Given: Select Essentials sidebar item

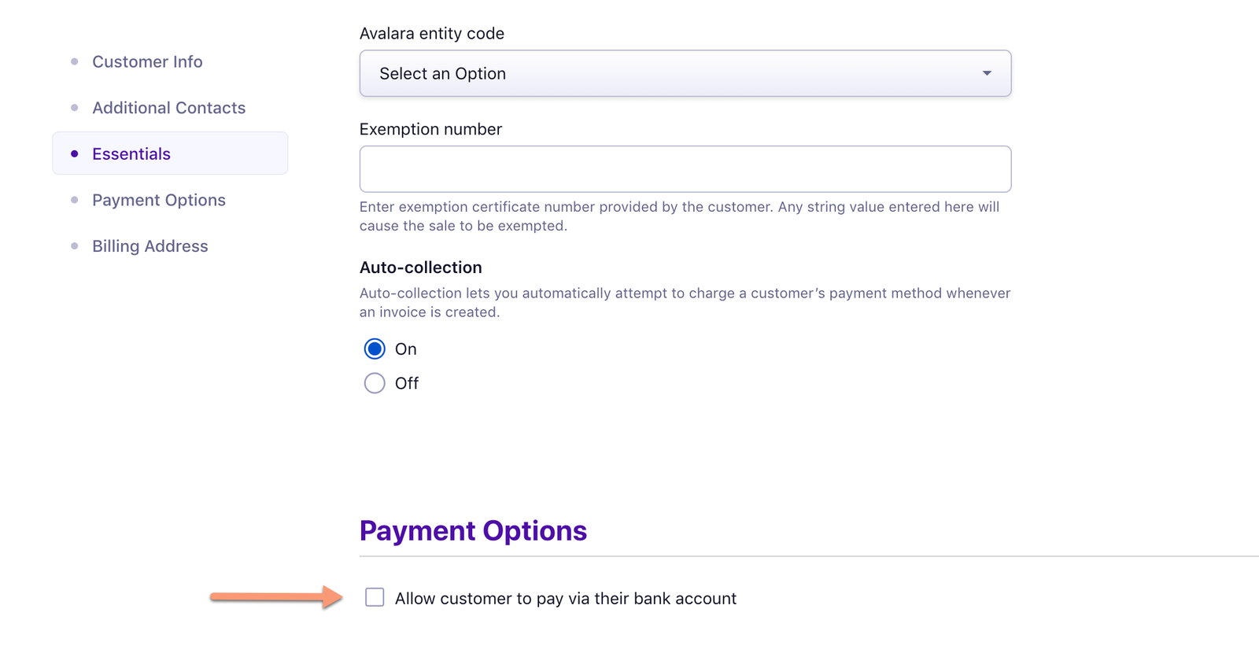Looking at the screenshot, I should point(131,154).
